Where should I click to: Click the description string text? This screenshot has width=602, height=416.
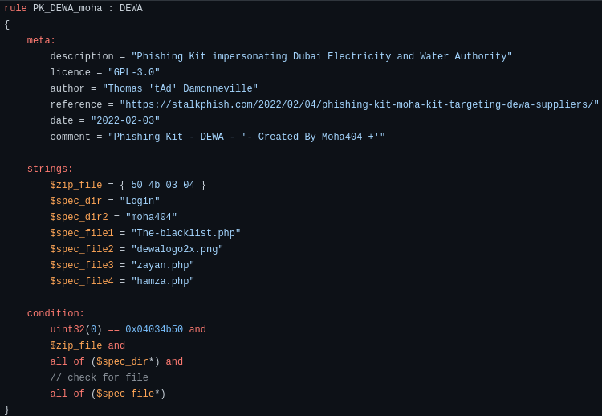321,57
